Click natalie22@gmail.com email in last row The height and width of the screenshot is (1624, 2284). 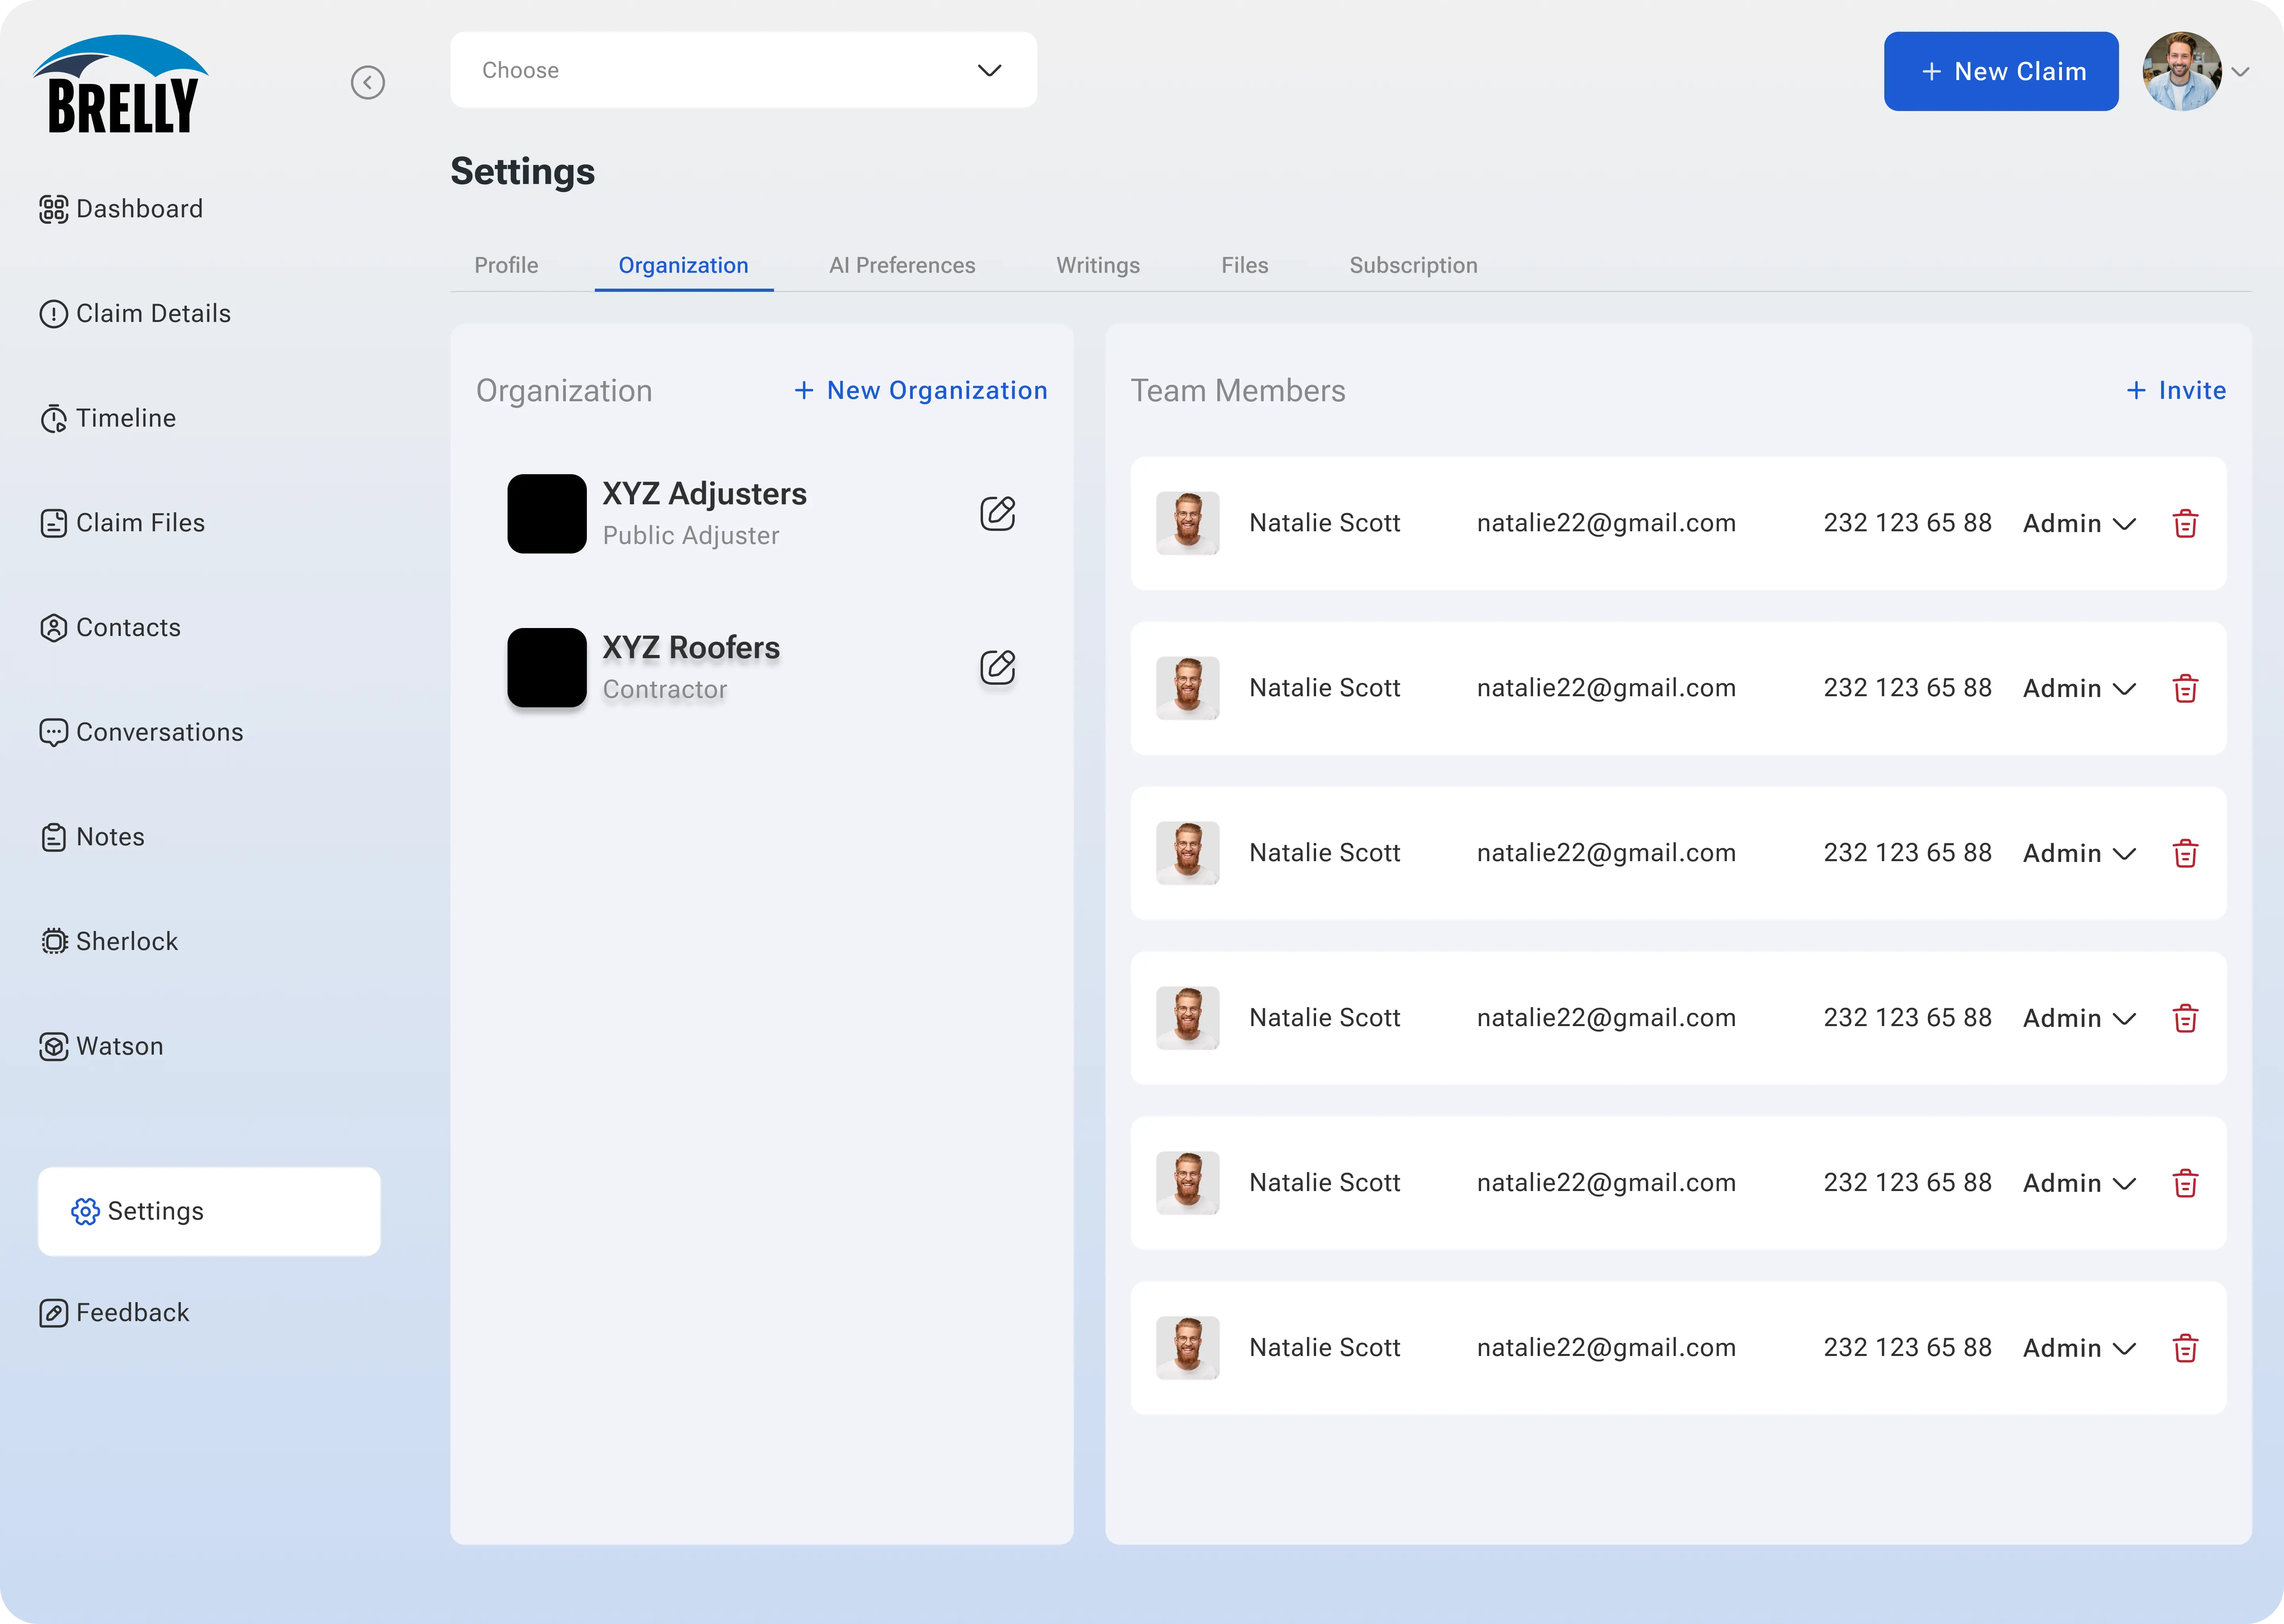pyautogui.click(x=1606, y=1348)
